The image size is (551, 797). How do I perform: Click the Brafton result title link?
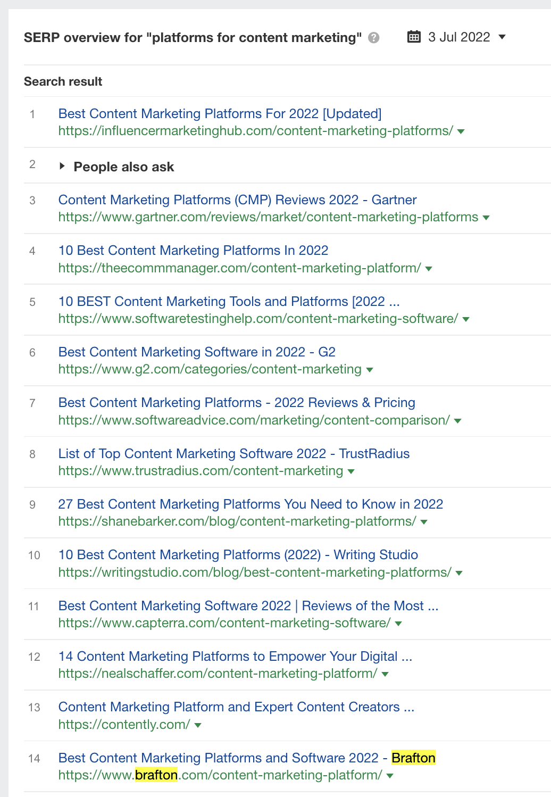247,758
